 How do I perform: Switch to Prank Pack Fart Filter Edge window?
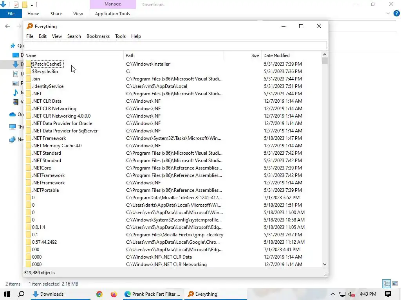[152, 294]
